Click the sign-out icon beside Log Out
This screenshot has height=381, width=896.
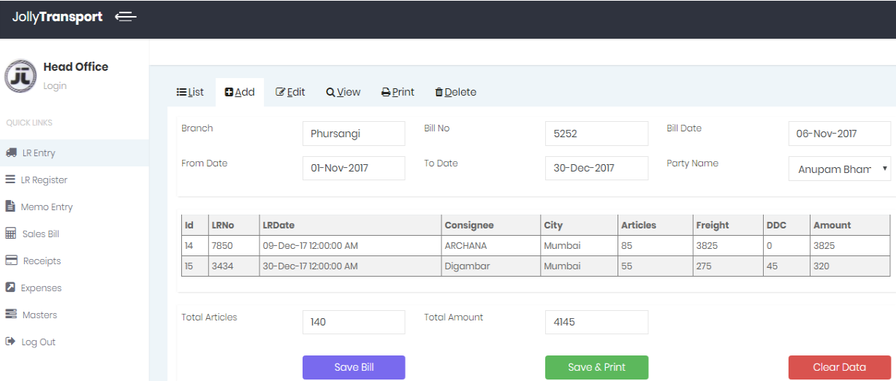click(x=10, y=341)
